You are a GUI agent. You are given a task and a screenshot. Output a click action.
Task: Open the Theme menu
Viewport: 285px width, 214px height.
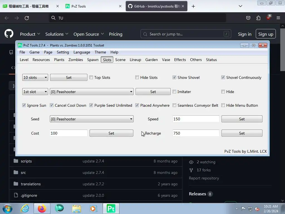(x=100, y=52)
